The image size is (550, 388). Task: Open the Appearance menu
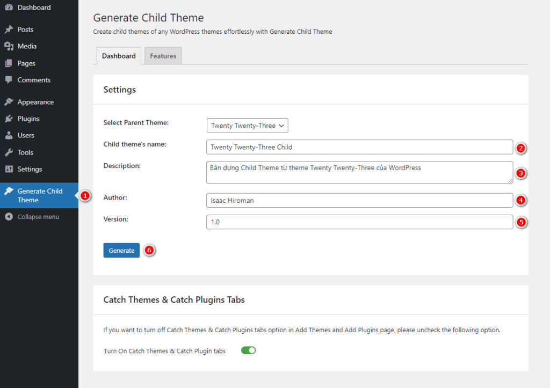point(39,102)
